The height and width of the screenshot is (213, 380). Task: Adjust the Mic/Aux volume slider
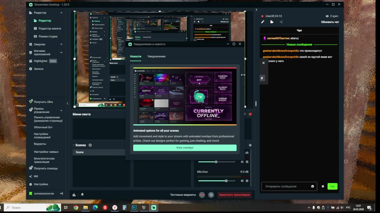coord(217,181)
